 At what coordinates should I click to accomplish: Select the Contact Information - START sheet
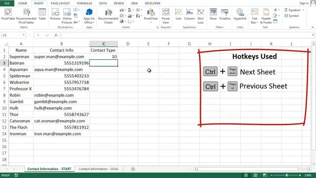[x=49, y=169]
